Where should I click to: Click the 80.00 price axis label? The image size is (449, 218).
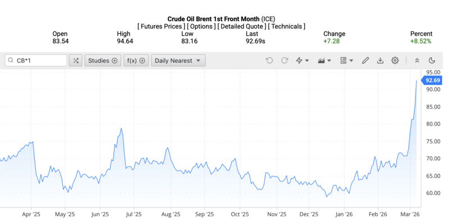point(433,124)
